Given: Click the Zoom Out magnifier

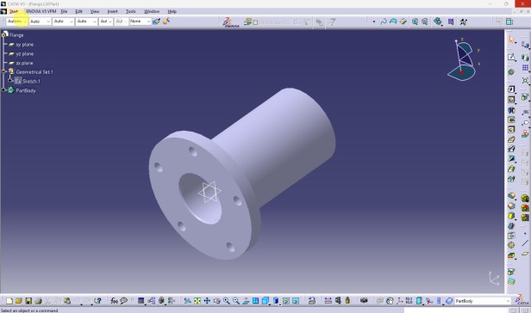Looking at the screenshot, I should [x=236, y=300].
